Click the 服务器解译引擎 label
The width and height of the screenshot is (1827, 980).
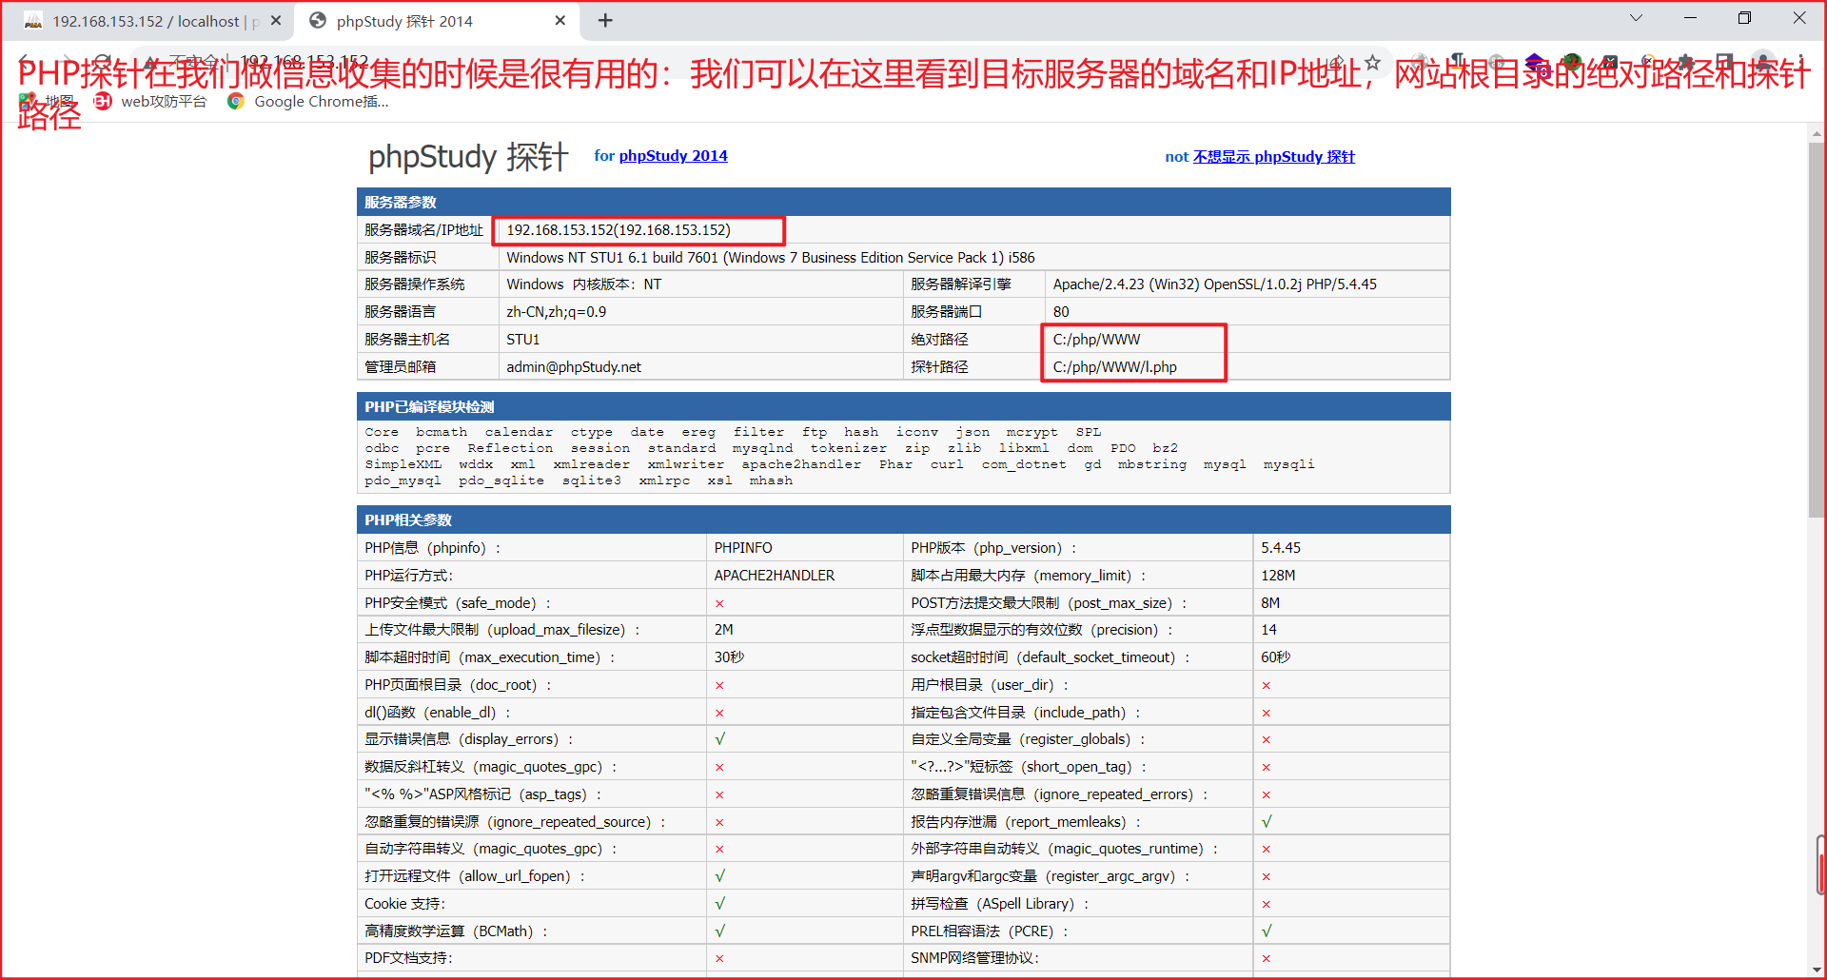point(960,284)
